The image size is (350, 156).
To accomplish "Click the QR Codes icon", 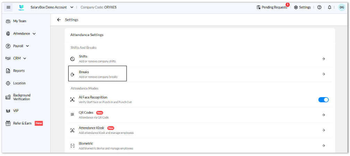I will click(x=72, y=114).
